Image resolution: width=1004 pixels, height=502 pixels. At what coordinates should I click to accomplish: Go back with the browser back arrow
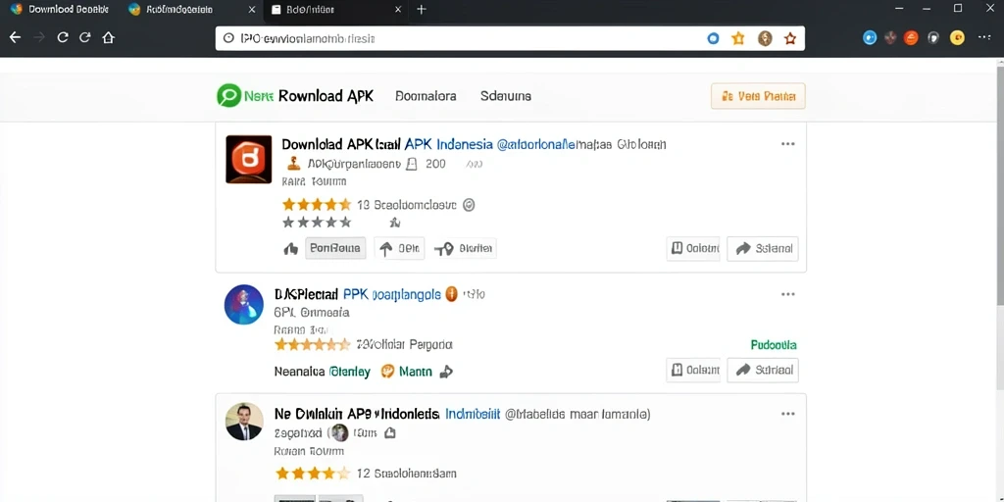pyautogui.click(x=15, y=38)
